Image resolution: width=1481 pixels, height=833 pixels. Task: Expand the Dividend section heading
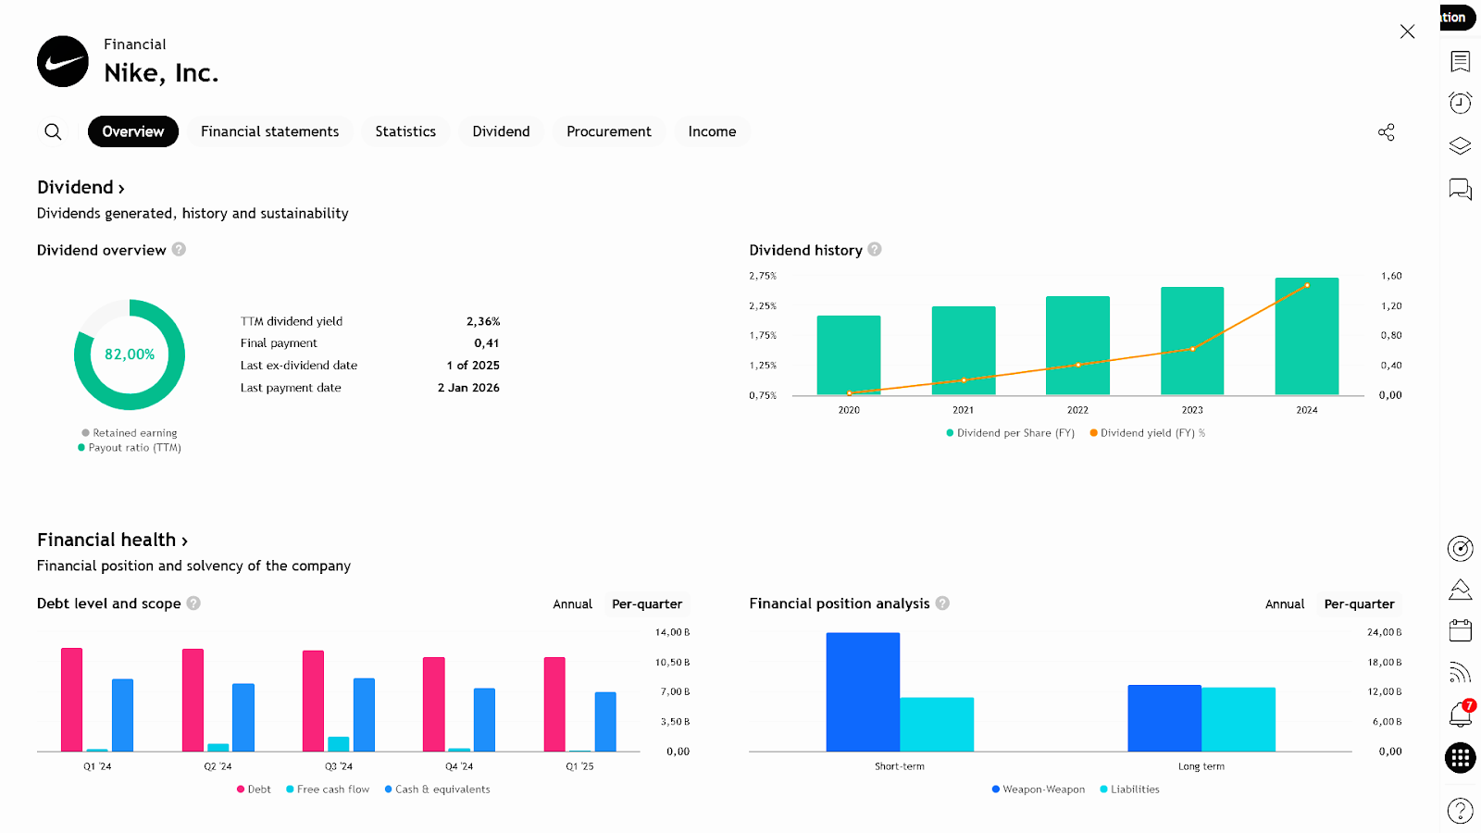pyautogui.click(x=81, y=187)
